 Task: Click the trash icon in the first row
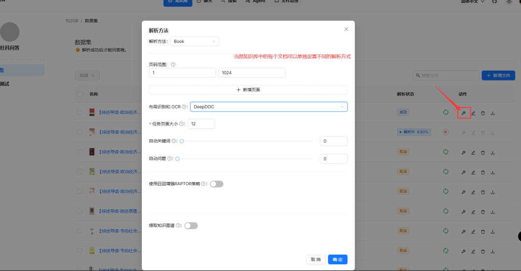coord(483,113)
